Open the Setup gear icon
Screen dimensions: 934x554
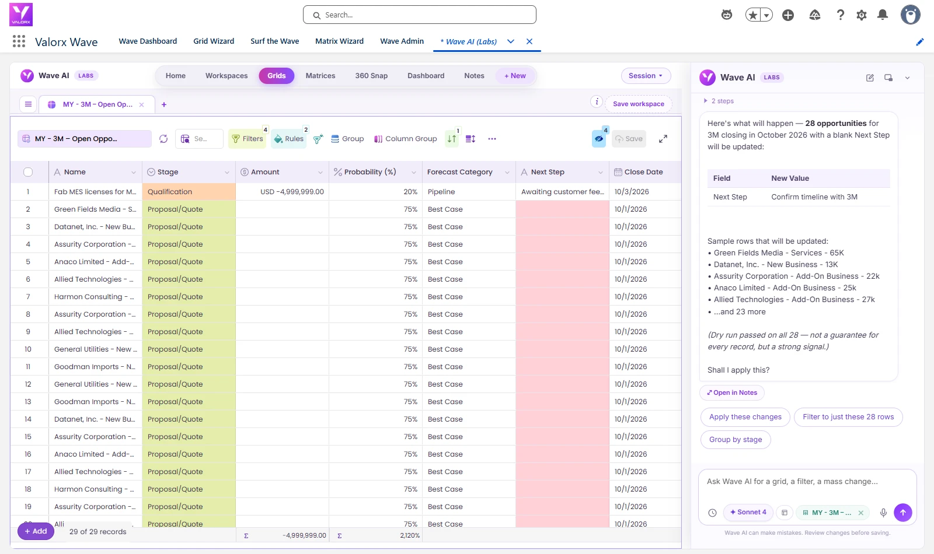[x=862, y=15]
